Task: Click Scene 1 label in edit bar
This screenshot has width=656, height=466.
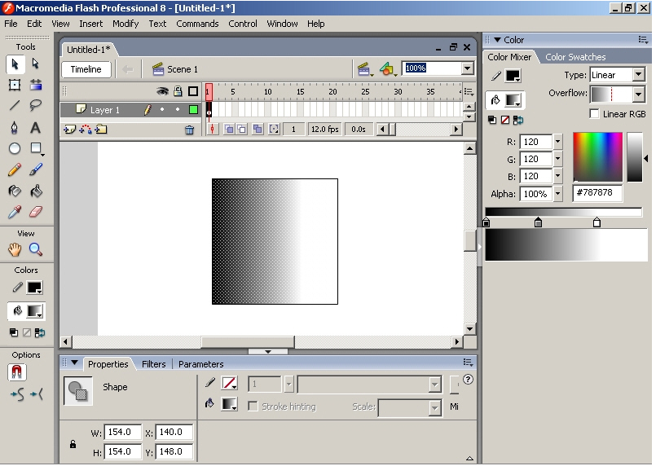Action: pyautogui.click(x=183, y=69)
